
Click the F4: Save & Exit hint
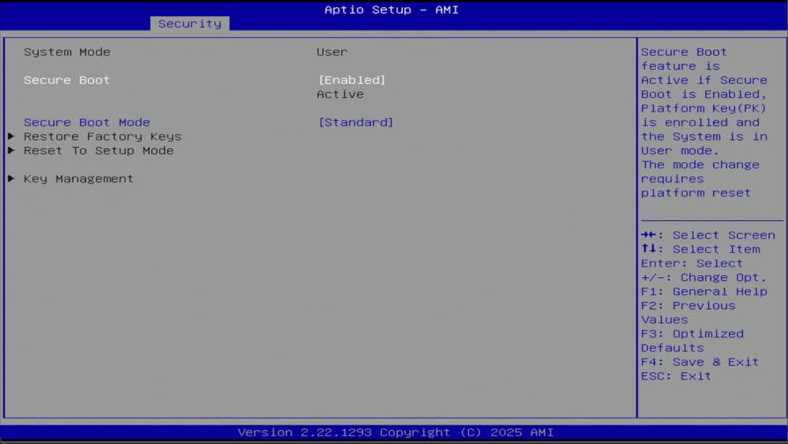tap(700, 362)
